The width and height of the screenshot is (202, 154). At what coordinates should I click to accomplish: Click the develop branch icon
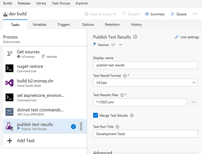click(43, 56)
